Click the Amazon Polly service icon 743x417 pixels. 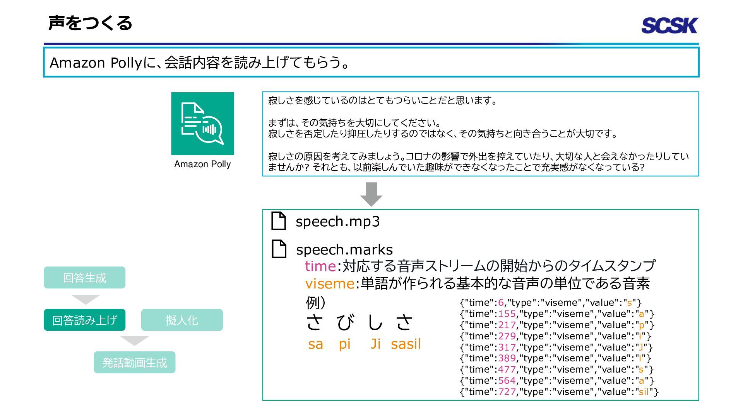click(202, 124)
